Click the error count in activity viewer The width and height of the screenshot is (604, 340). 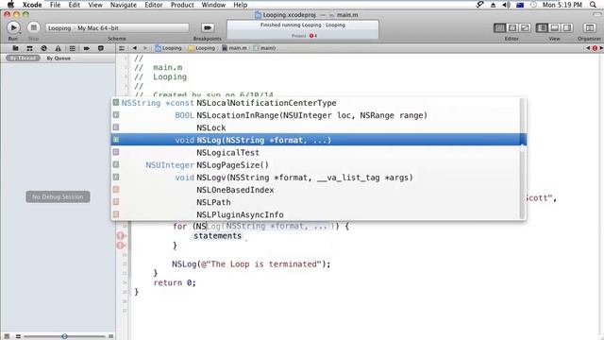(313, 36)
